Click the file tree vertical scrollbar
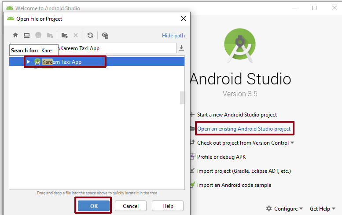This screenshot has width=342, height=215. [182, 98]
